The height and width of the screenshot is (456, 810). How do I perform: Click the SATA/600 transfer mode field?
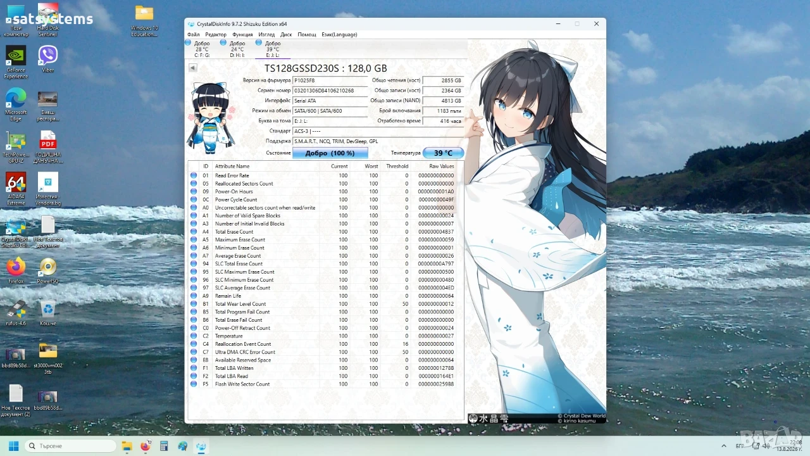coord(330,111)
